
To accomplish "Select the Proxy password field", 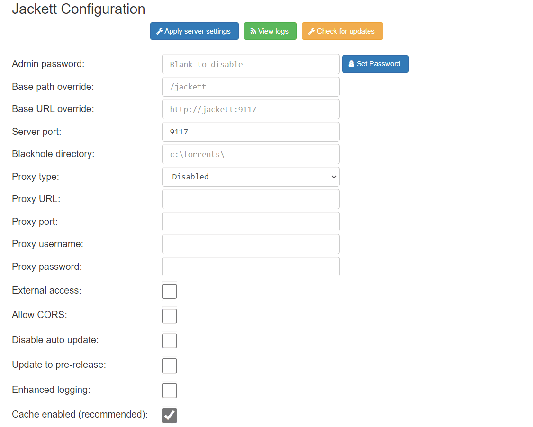I will tap(251, 267).
